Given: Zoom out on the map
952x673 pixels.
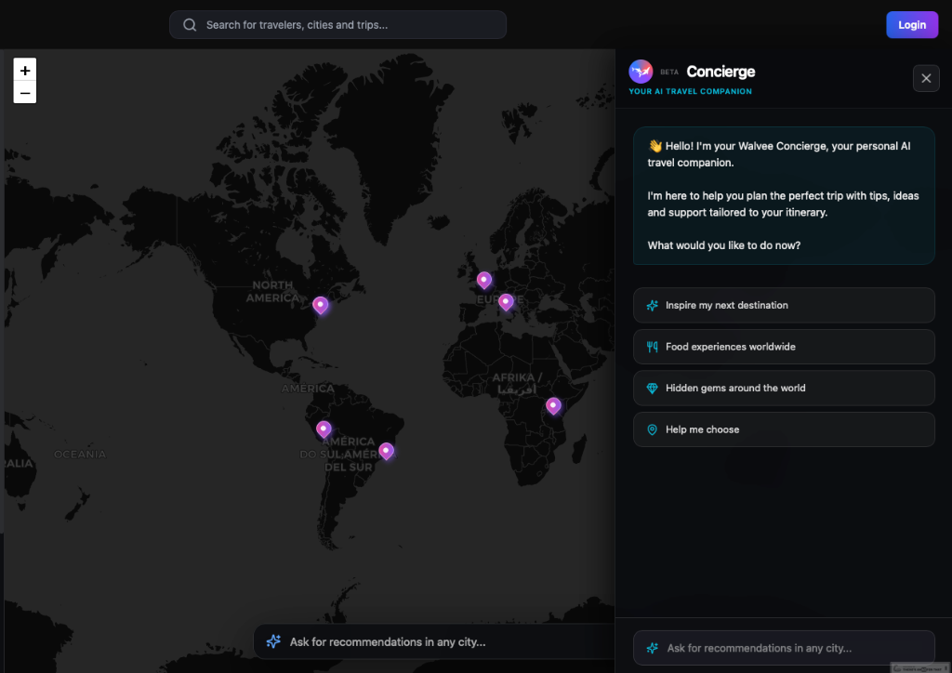Looking at the screenshot, I should coord(25,92).
